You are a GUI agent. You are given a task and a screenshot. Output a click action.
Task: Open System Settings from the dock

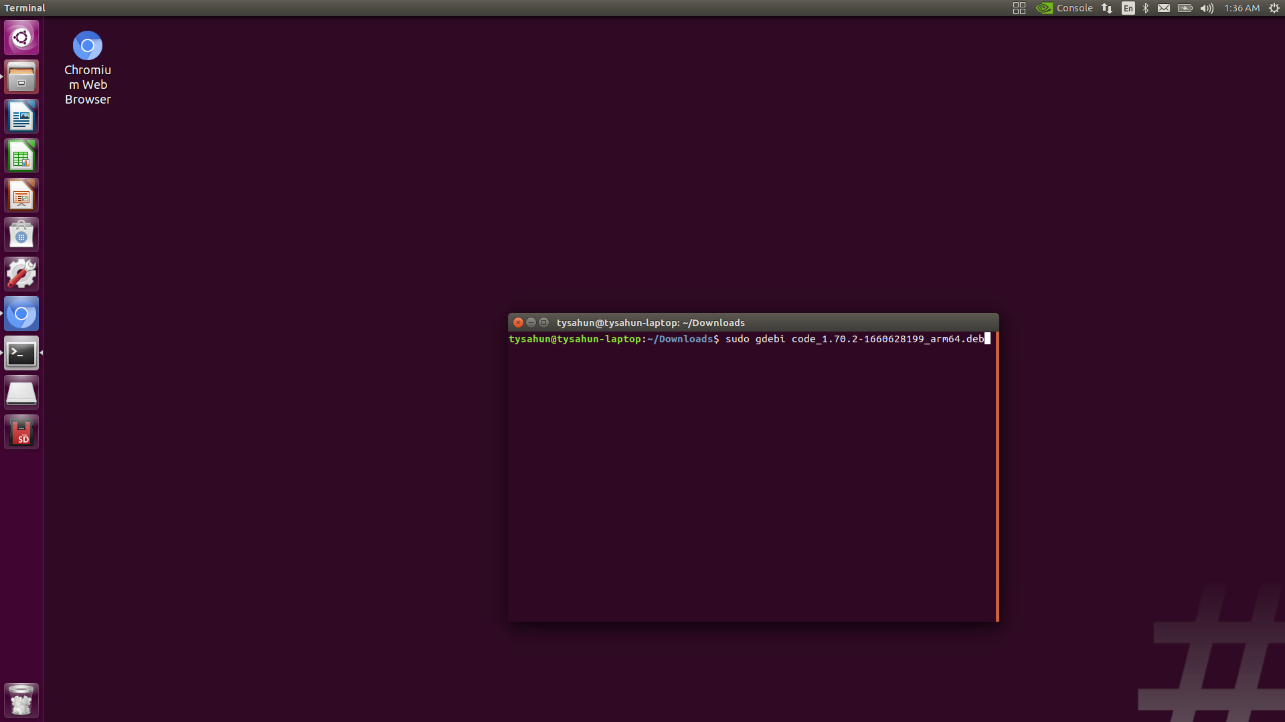[21, 273]
